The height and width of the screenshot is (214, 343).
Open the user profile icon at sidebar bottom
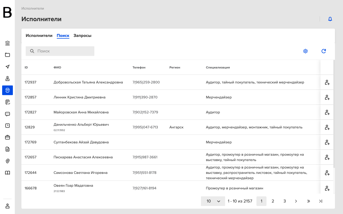click(x=8, y=206)
